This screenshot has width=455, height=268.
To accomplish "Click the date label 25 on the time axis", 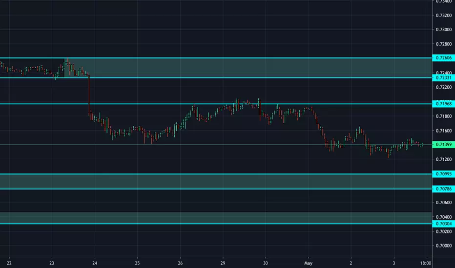I will coord(137,263).
